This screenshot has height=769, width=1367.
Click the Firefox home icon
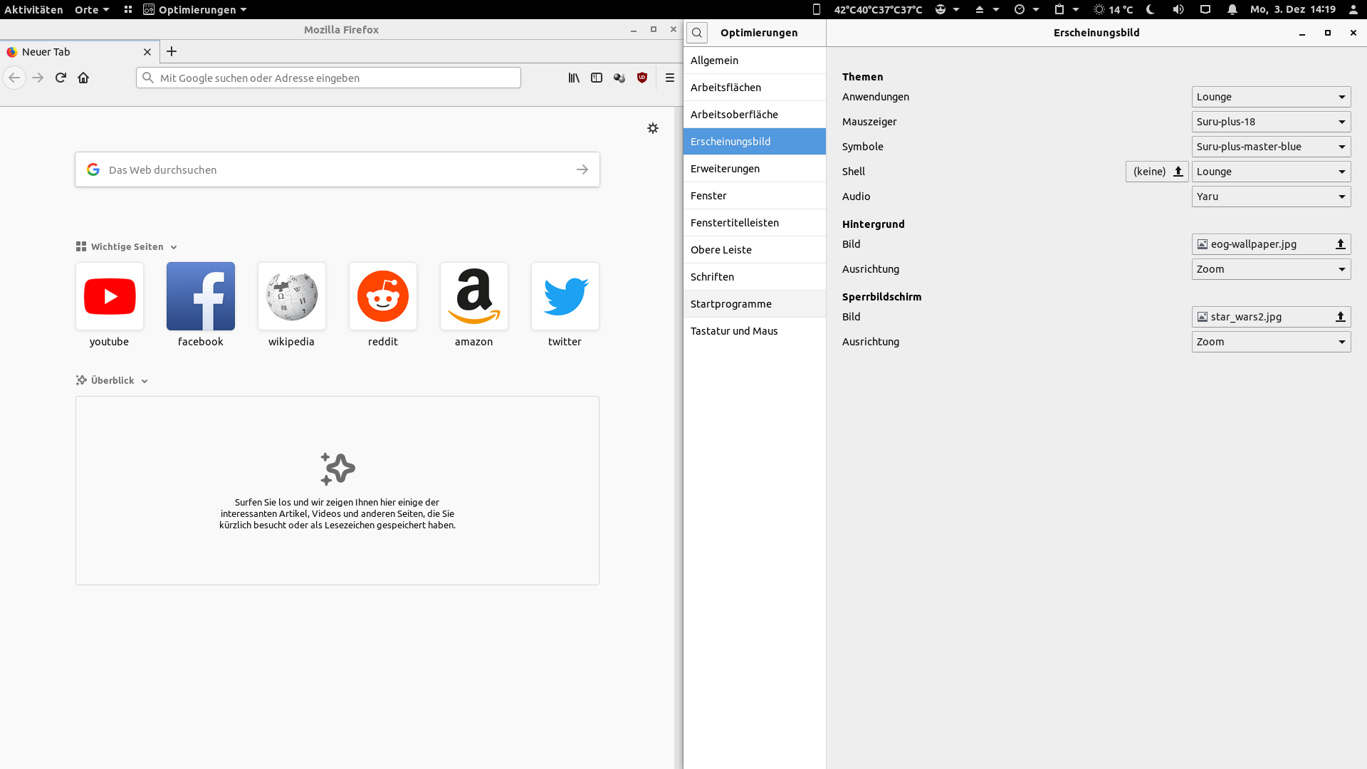pos(83,78)
